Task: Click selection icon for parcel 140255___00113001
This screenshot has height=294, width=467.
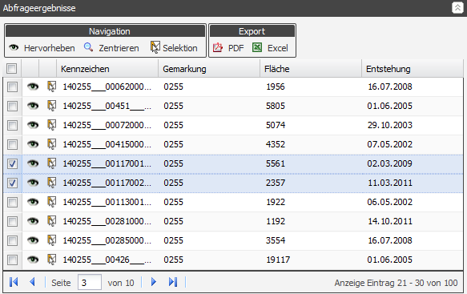Action: coord(51,202)
